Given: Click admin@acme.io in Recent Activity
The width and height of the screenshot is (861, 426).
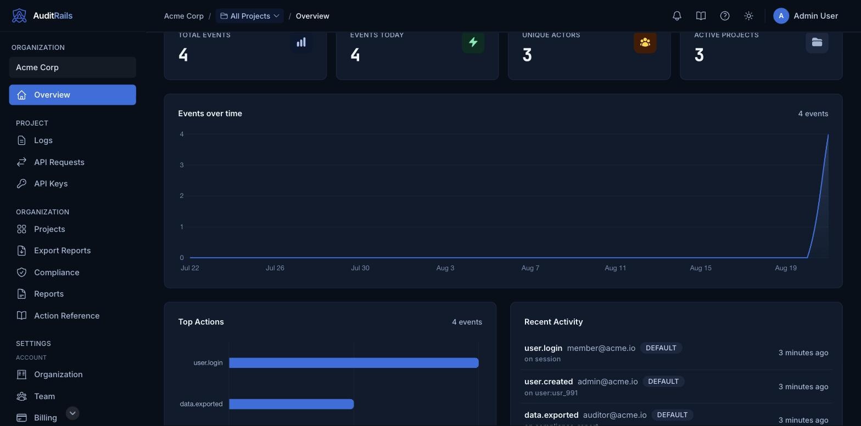Looking at the screenshot, I should tap(607, 382).
